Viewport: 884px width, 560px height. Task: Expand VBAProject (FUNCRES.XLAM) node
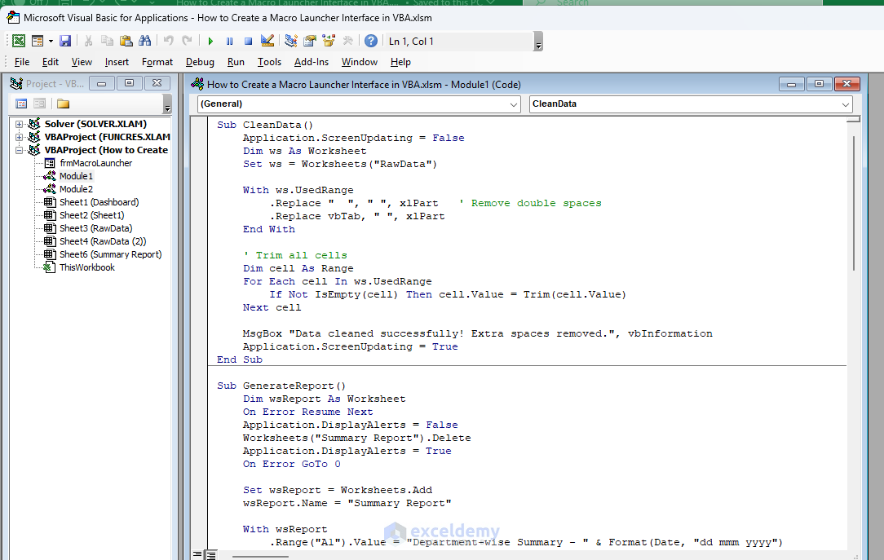tap(20, 137)
